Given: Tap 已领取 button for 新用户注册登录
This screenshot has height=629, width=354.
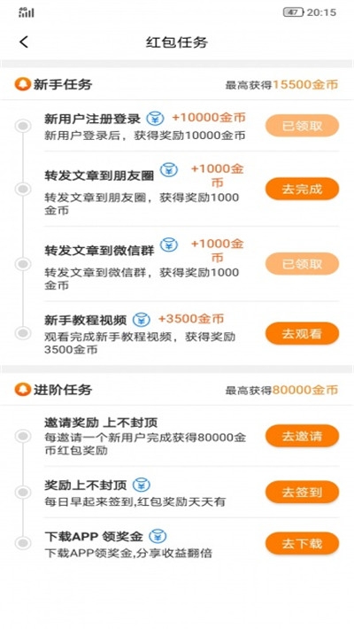Looking at the screenshot, I should click(x=303, y=126).
